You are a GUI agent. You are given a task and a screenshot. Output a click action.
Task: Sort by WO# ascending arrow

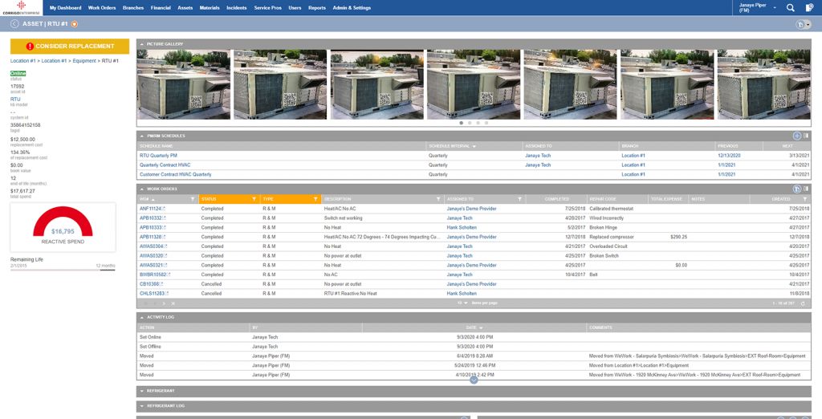(x=153, y=200)
